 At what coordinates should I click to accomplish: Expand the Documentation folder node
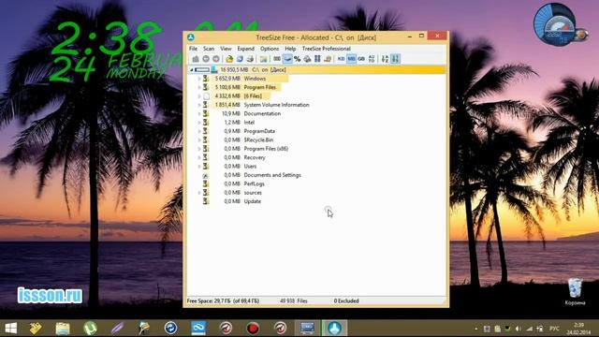(x=199, y=114)
